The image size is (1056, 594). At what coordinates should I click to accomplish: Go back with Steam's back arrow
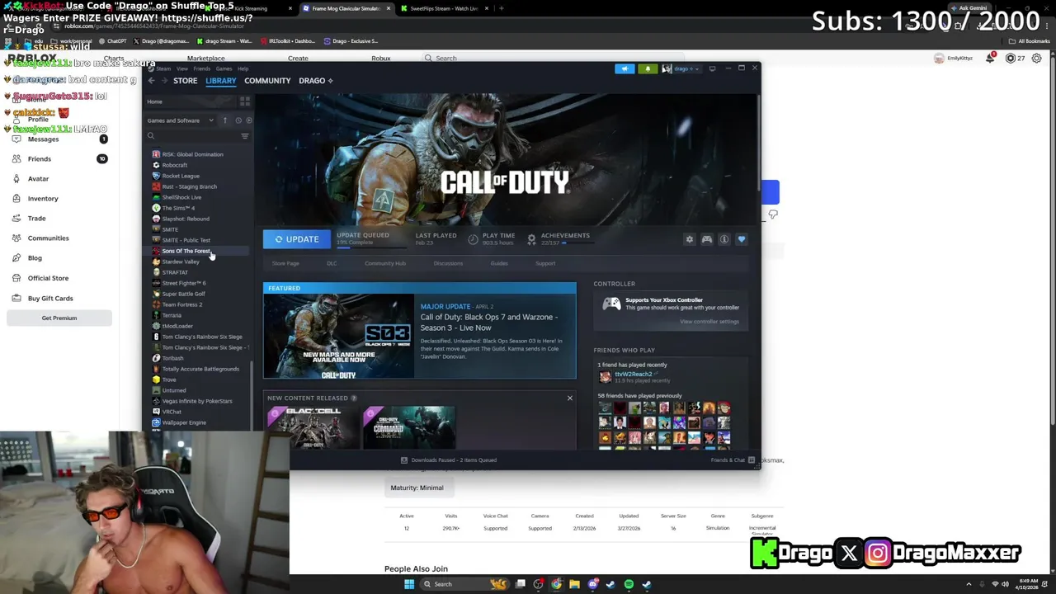(x=151, y=81)
